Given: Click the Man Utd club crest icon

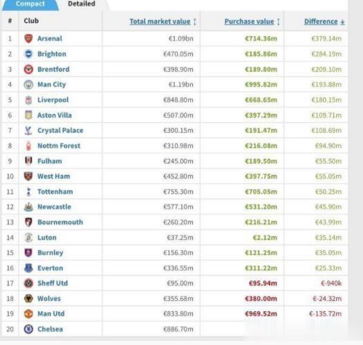Looking at the screenshot, I should coord(28,314).
